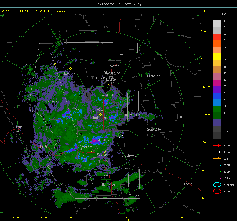
Task: Click the Brooks label
Action: tap(187, 184)
